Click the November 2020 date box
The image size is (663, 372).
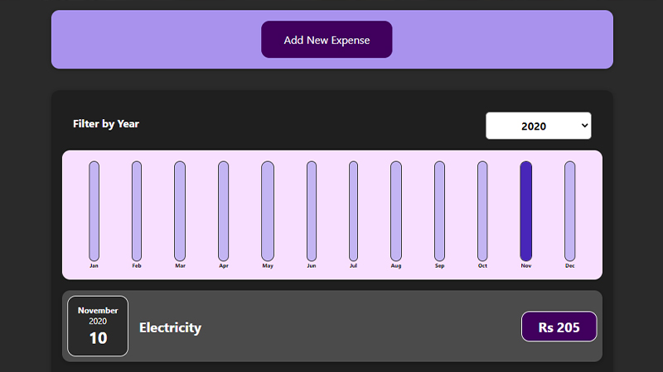pyautogui.click(x=98, y=326)
